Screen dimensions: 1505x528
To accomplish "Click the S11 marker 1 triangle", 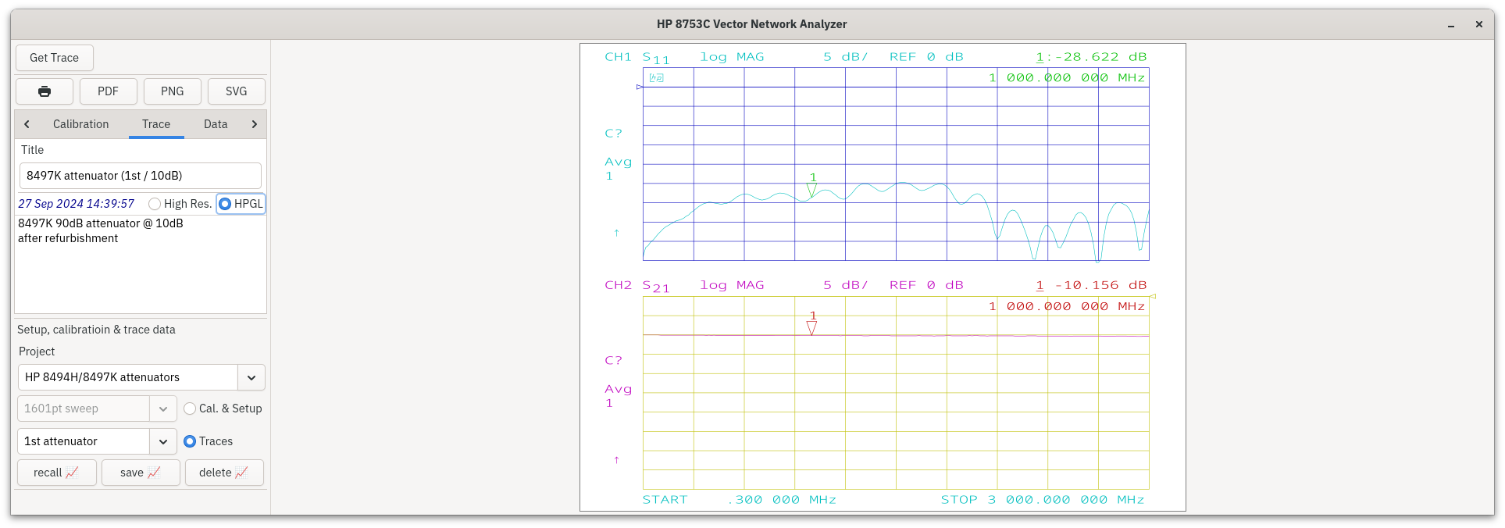I will [811, 190].
